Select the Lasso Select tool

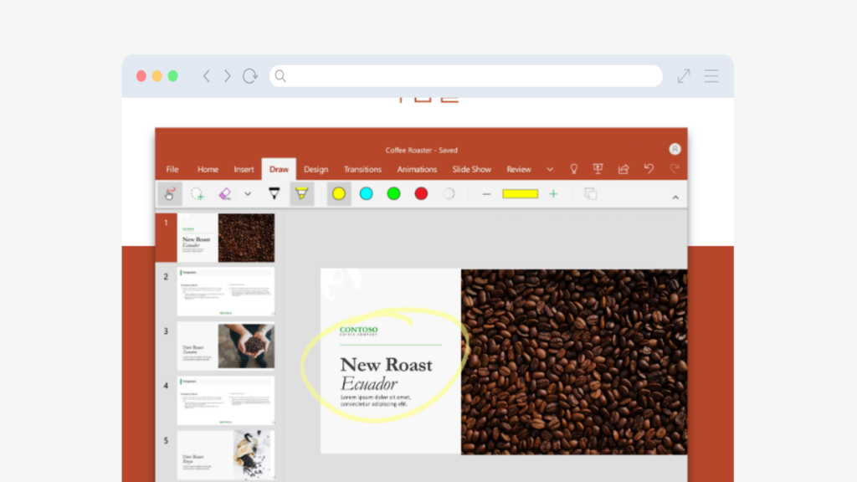point(198,194)
